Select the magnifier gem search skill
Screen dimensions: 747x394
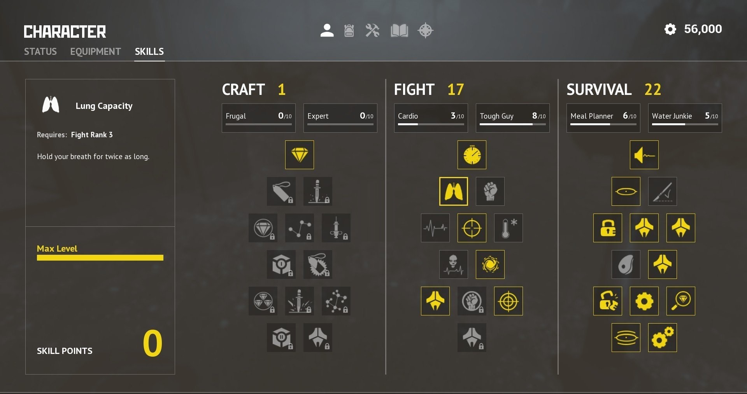tap(680, 301)
